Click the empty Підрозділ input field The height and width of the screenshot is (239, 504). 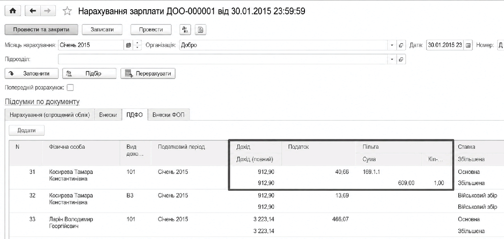tap(223, 59)
